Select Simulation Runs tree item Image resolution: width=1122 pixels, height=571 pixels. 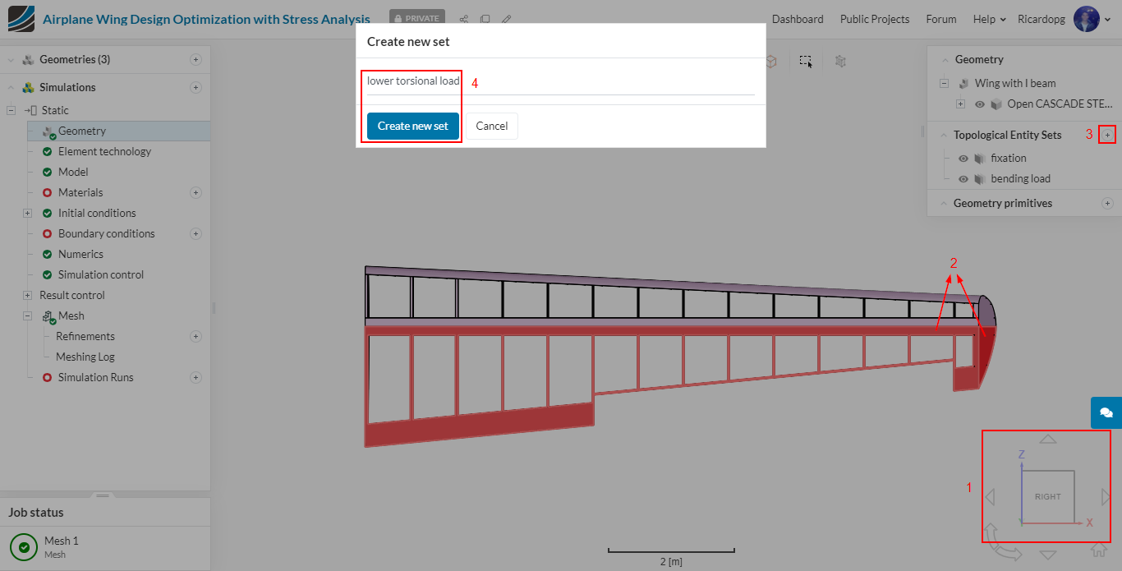(95, 377)
